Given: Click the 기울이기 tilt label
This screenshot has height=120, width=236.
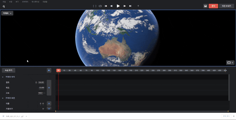Looking at the screenshot, I should (x=9, y=109).
